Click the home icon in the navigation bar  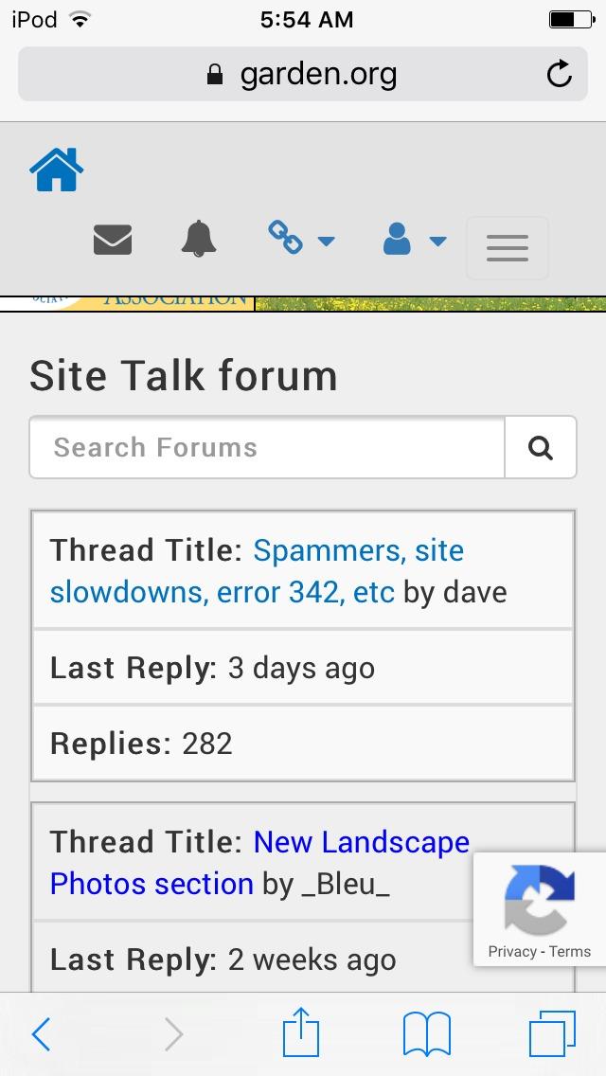[x=57, y=168]
